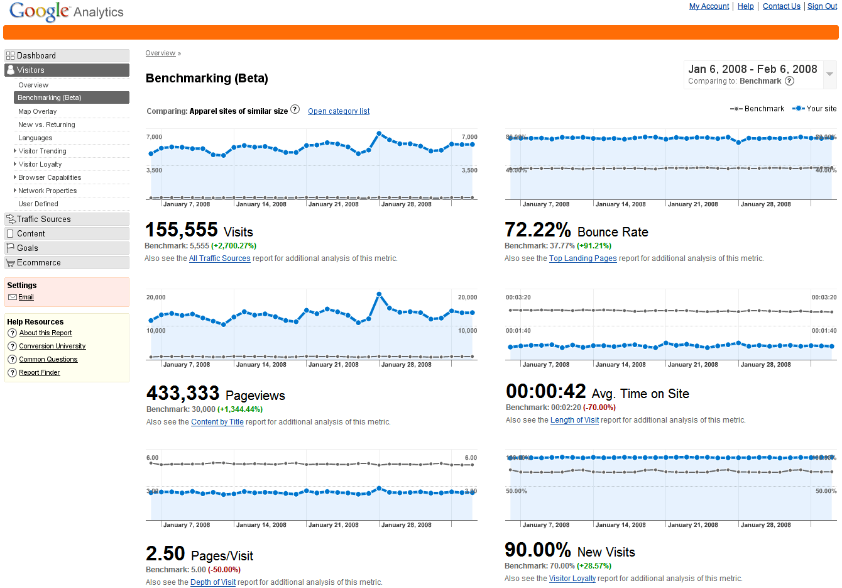Click the Email envelope icon in Settings
The image size is (842, 588).
coord(13,297)
